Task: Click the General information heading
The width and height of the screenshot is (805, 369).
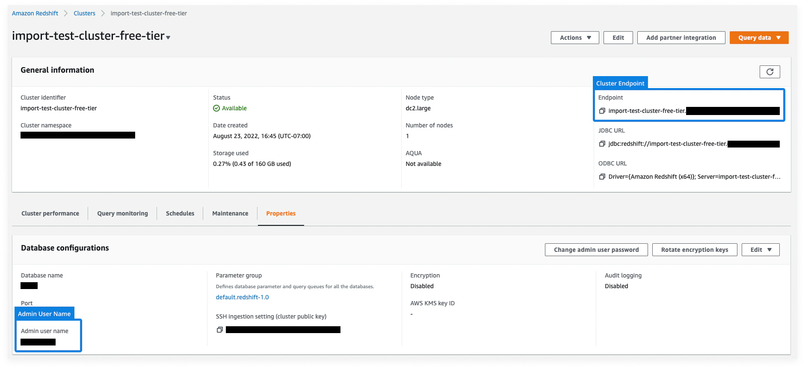Action: click(57, 70)
